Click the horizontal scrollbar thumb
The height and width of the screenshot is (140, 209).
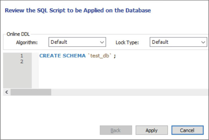31,92
